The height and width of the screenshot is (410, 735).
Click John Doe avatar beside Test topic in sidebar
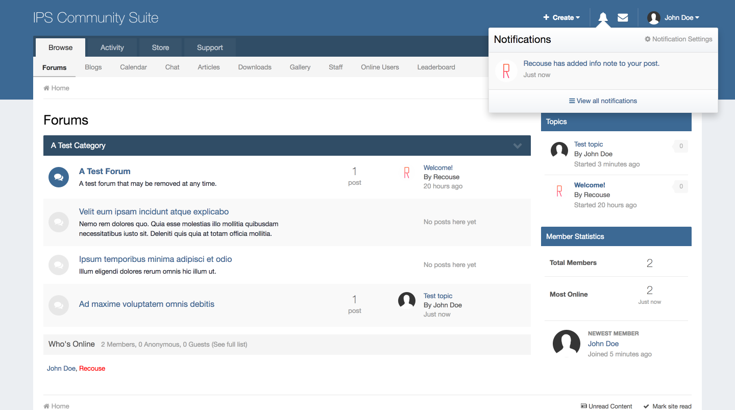559,151
